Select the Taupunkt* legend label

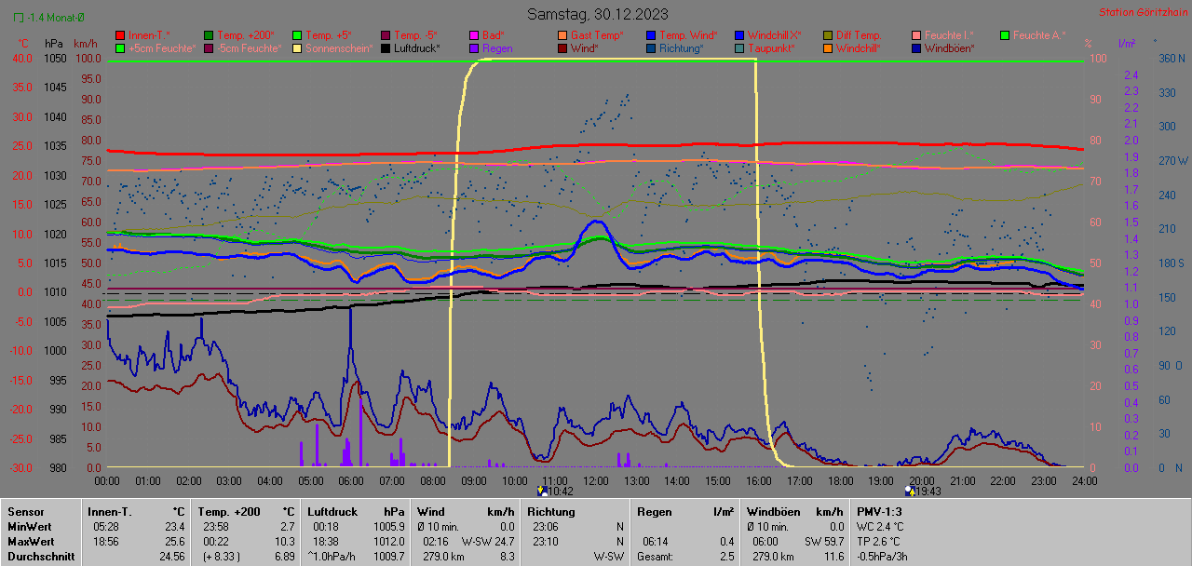coord(771,48)
